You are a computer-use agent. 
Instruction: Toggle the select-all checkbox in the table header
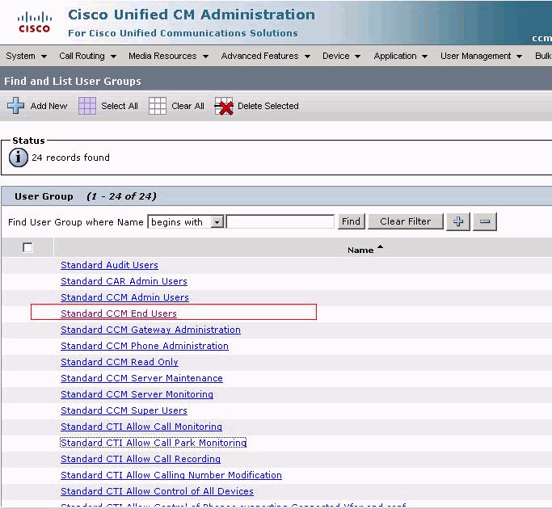pos(27,247)
